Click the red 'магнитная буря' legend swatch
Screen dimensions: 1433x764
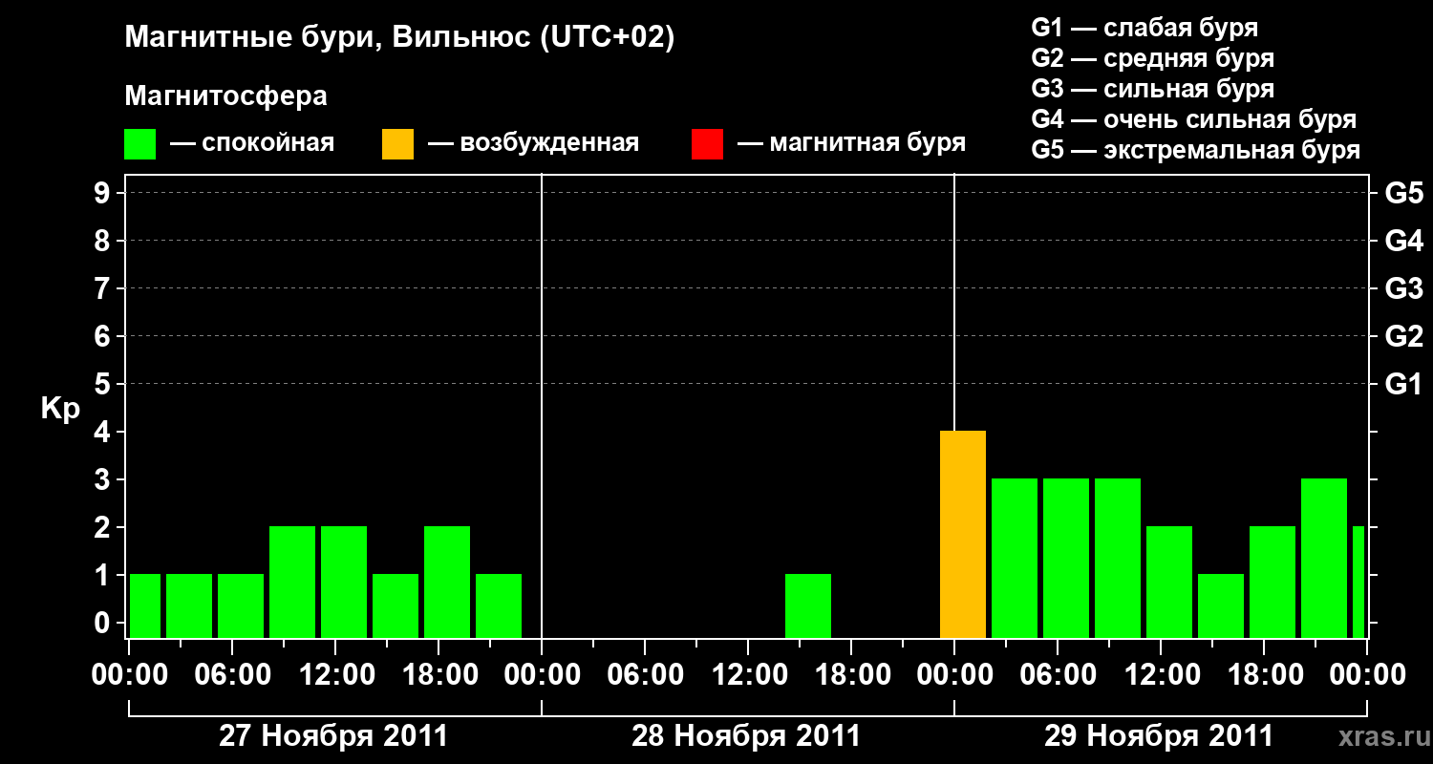707,144
